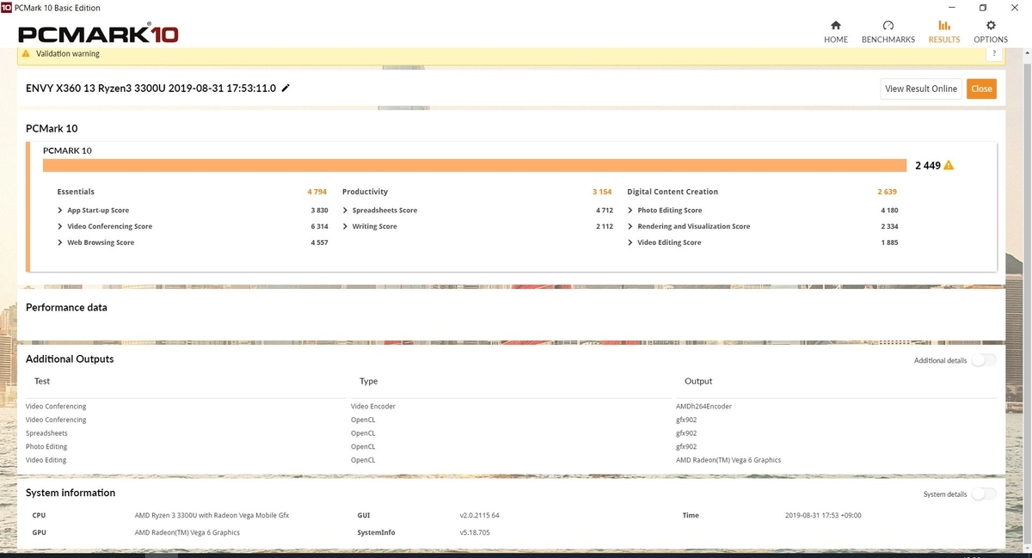Click the result title ENVY X360 13 Ryzen3 3300U
The height and width of the screenshot is (558, 1032).
coord(151,89)
